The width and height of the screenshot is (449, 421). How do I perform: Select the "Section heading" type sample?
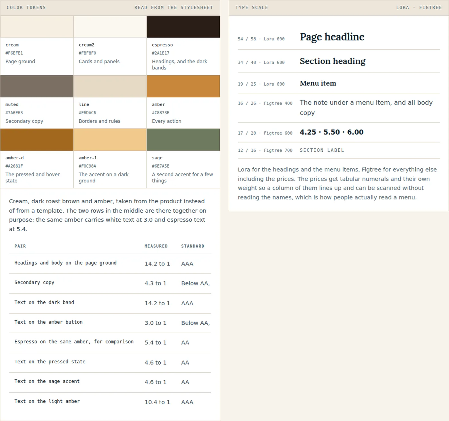[333, 61]
